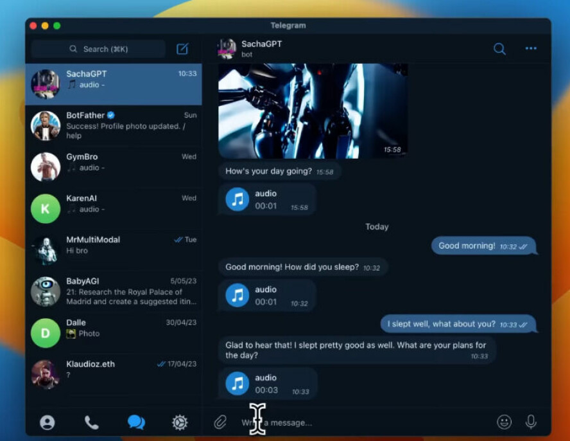The width and height of the screenshot is (570, 441).
Task: Click BotFather's verified badge
Action: click(x=111, y=115)
